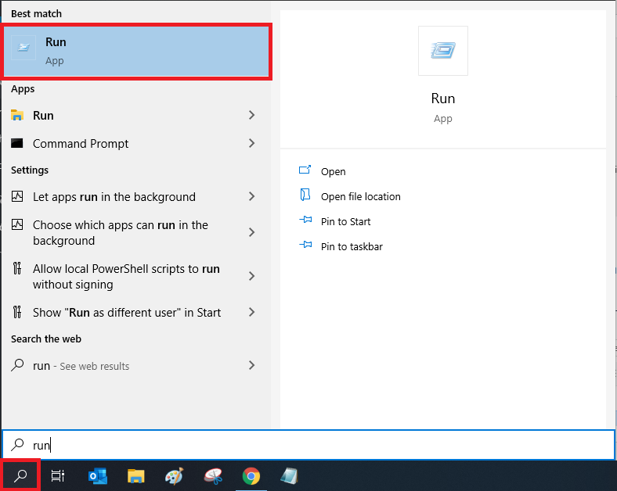This screenshot has height=491, width=617.
Task: Click the large Run app icon in preview pane
Action: click(x=442, y=51)
